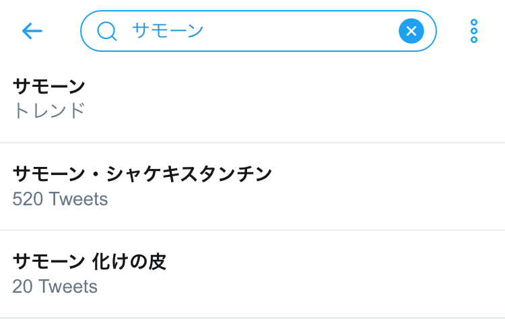505x319 pixels.
Task: Open the three-dot overflow menu
Action: (x=474, y=31)
